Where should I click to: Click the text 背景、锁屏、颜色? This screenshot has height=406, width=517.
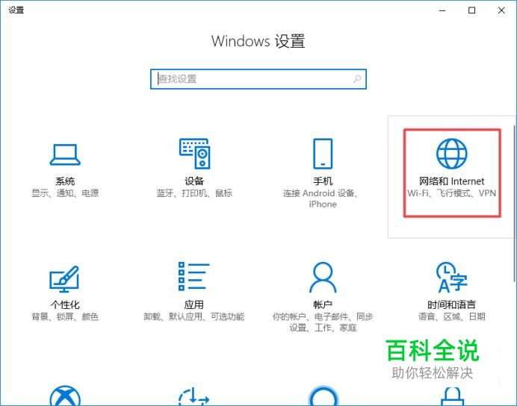pos(65,316)
